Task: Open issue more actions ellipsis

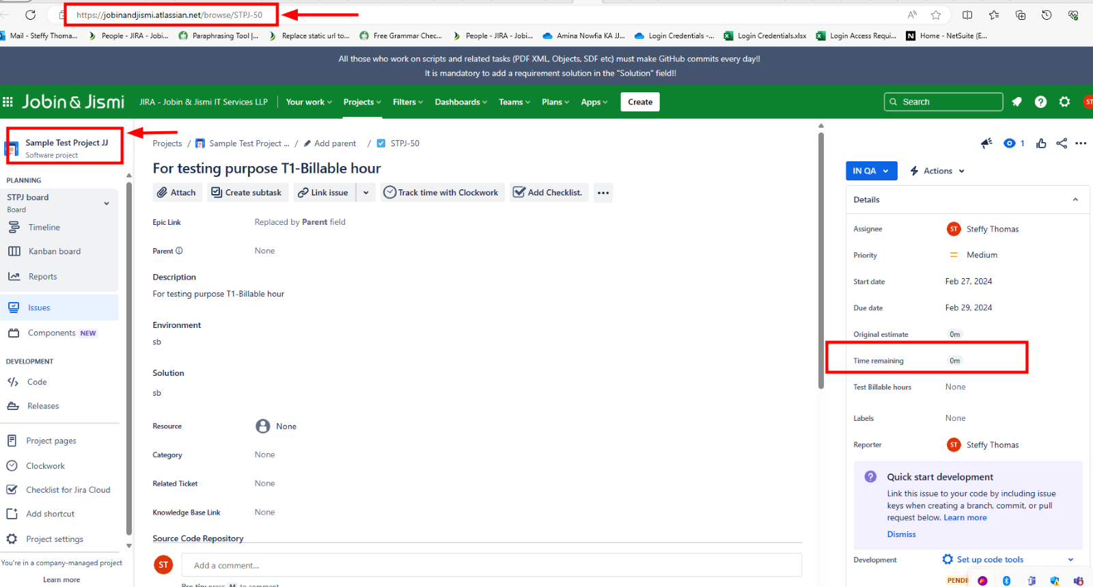Action: [1081, 144]
